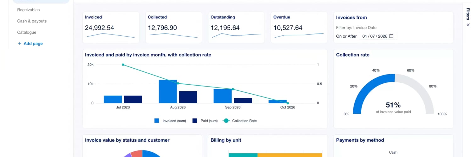
Task: Select the Aug 2026 Invoiced bar
Action: [168, 92]
